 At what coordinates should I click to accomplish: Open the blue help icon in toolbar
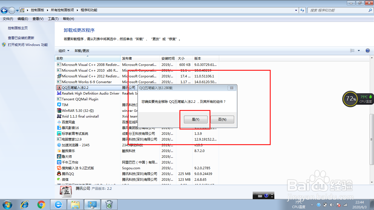[368, 51]
